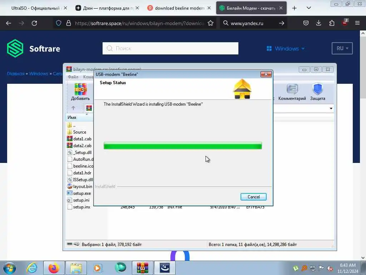Open the Firefox downloads panel
The image size is (366, 275).
[318, 23]
